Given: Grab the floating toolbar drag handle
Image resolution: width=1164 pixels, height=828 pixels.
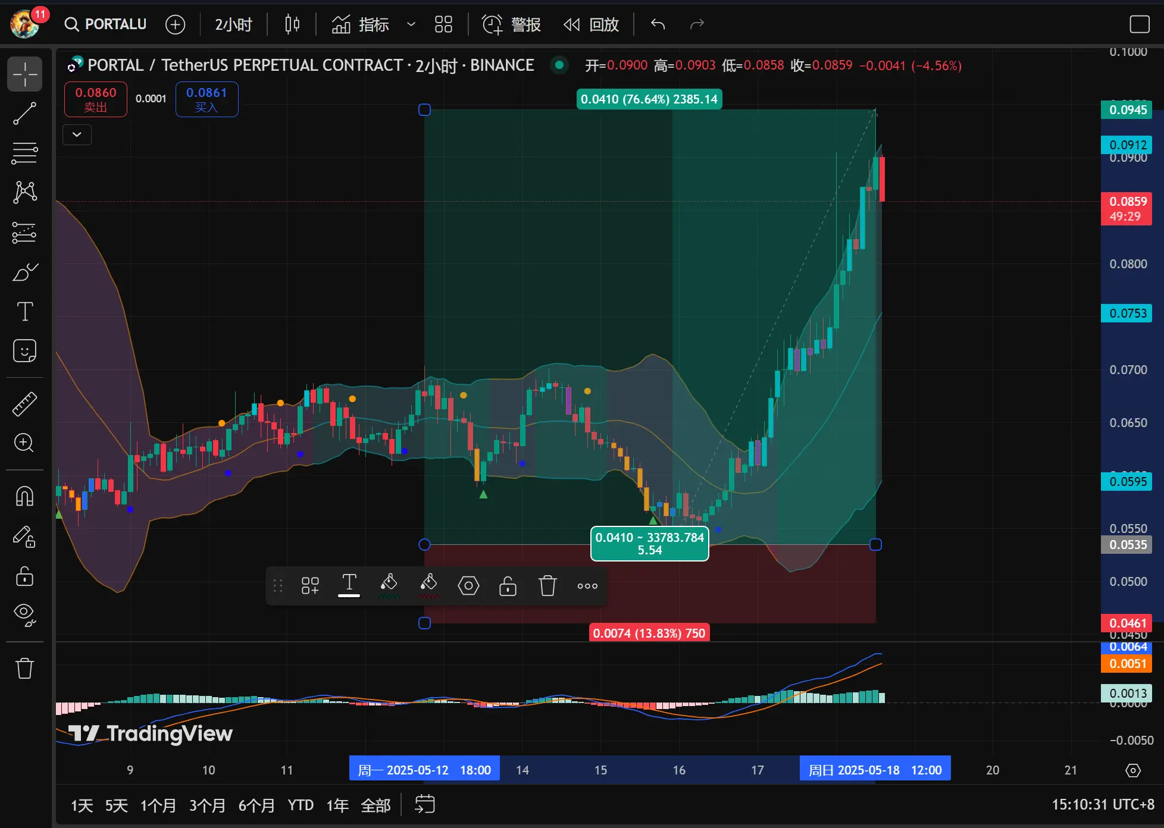Looking at the screenshot, I should click(x=278, y=586).
